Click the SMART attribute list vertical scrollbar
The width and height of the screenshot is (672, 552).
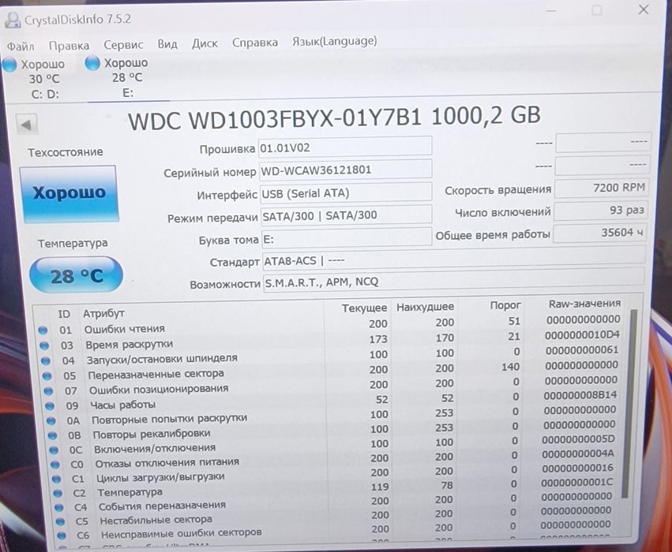[628, 402]
